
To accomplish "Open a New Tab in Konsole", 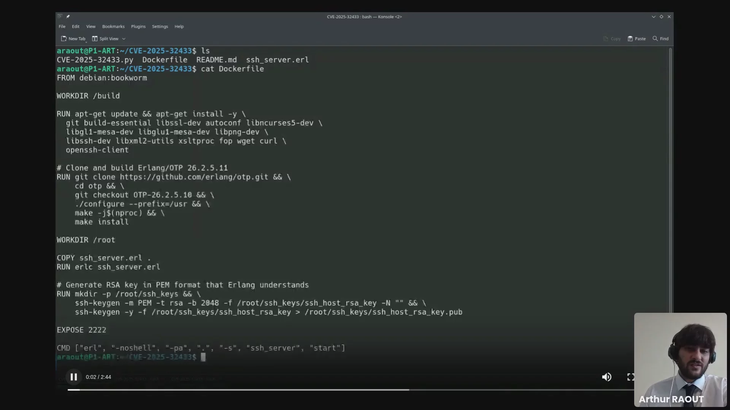I will 73,39.
